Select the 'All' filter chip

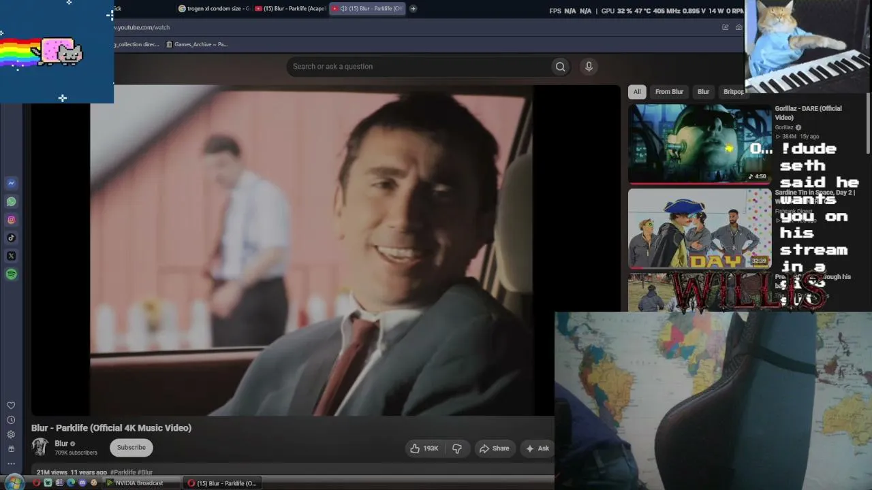(637, 92)
